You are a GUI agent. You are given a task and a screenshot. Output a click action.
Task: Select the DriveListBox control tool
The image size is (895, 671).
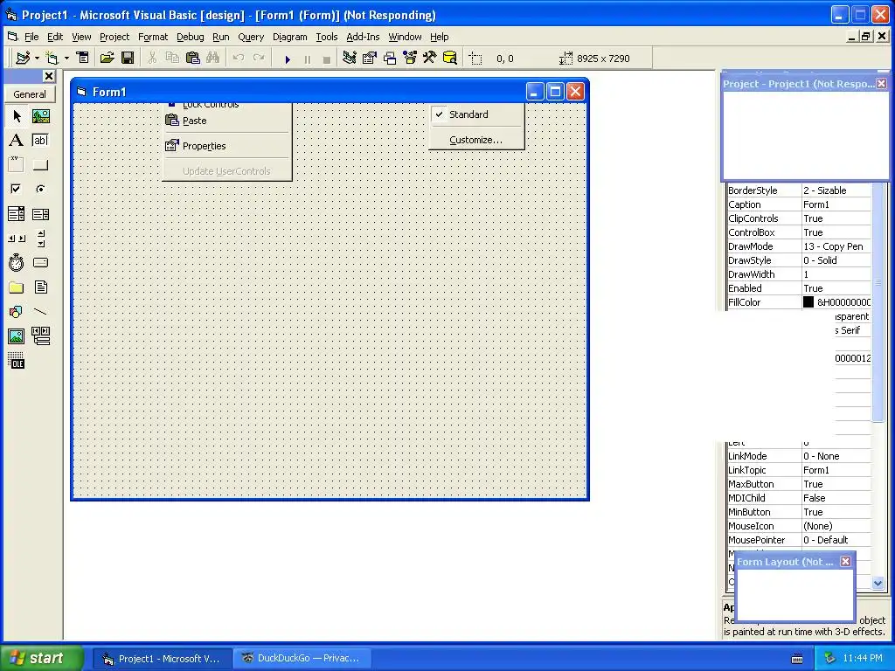(x=40, y=262)
